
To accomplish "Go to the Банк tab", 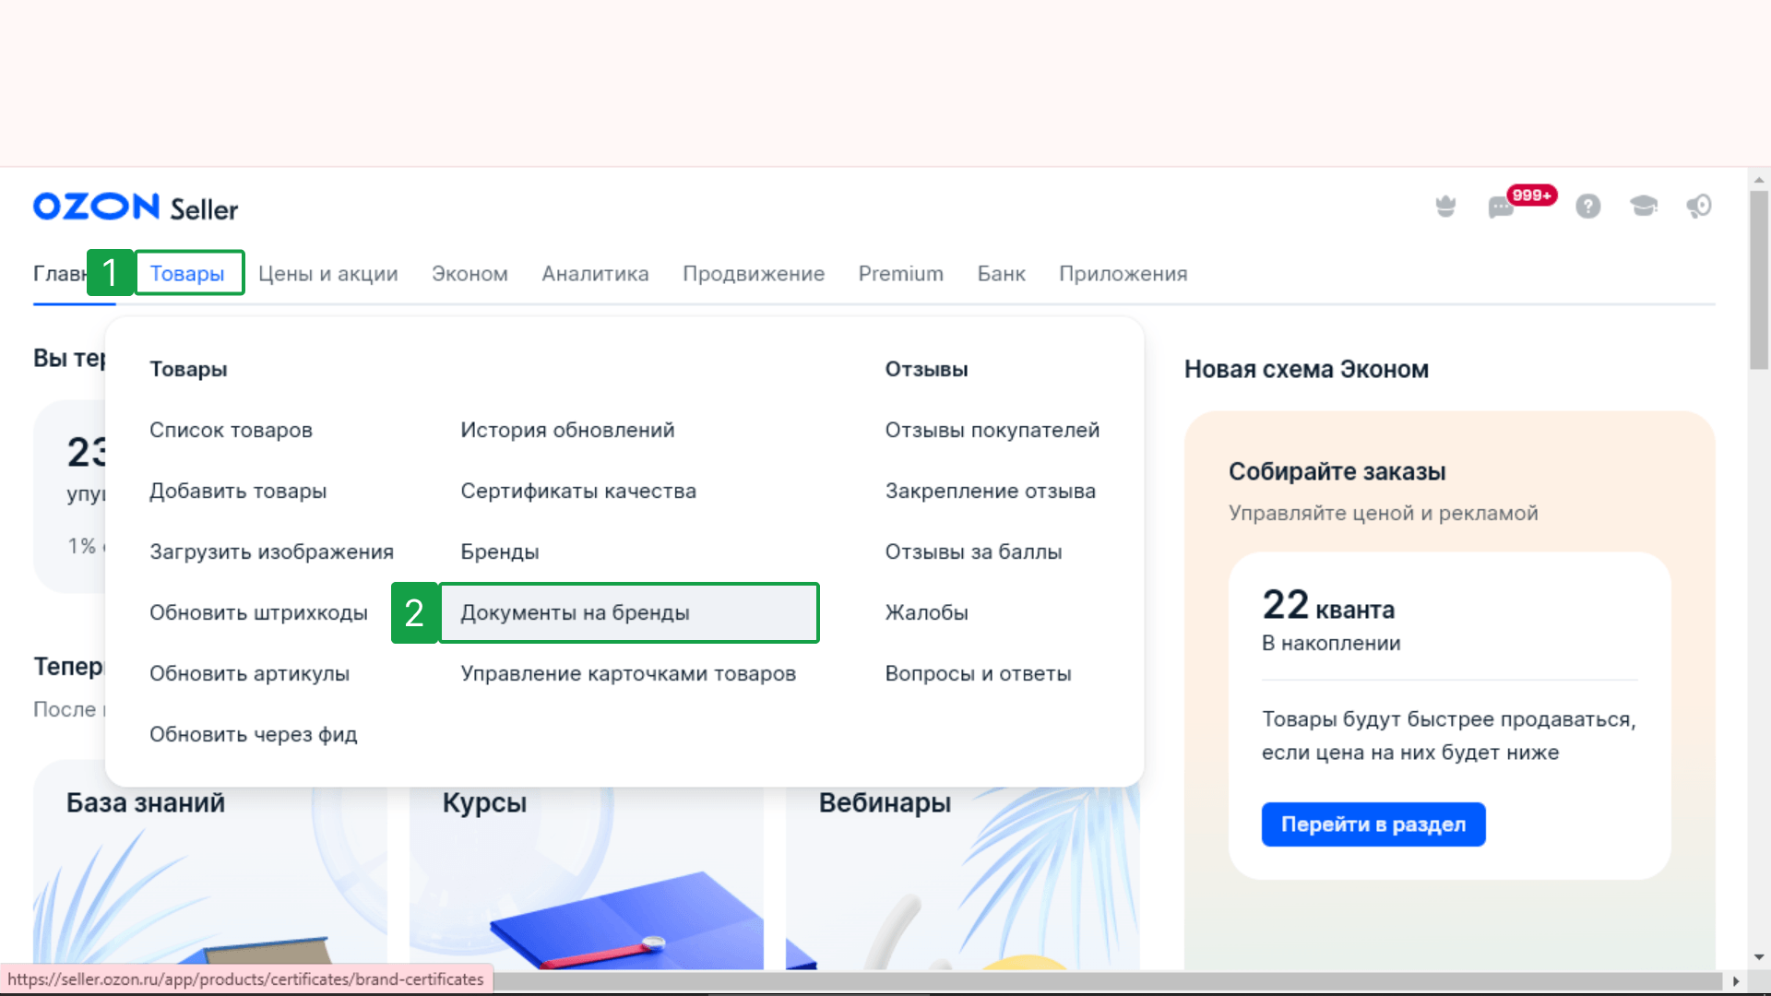I will (1001, 274).
